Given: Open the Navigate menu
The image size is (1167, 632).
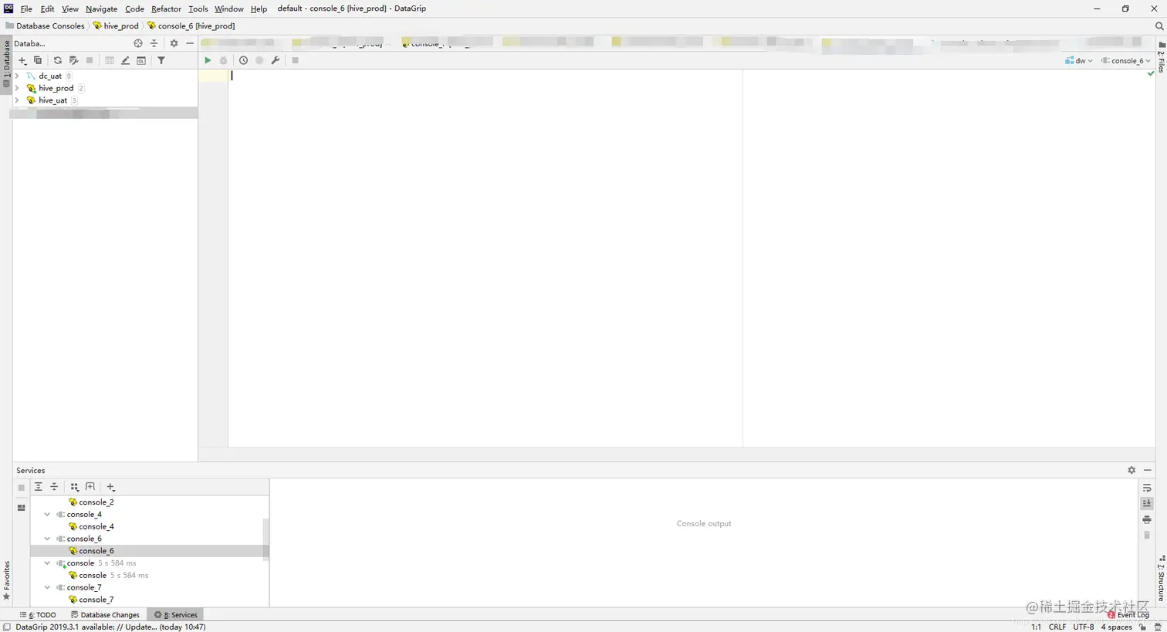Looking at the screenshot, I should (x=101, y=8).
